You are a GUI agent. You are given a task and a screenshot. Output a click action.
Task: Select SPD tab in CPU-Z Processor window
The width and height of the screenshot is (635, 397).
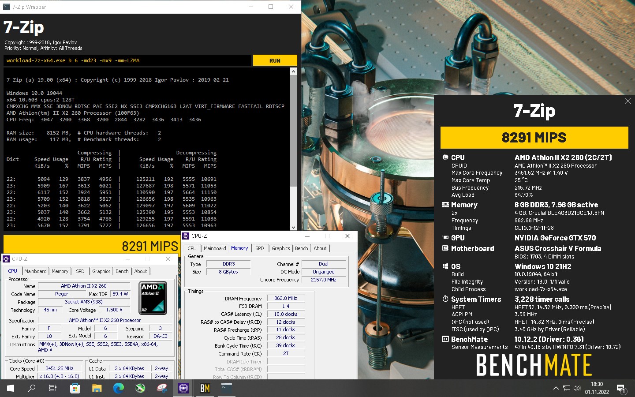pos(80,271)
